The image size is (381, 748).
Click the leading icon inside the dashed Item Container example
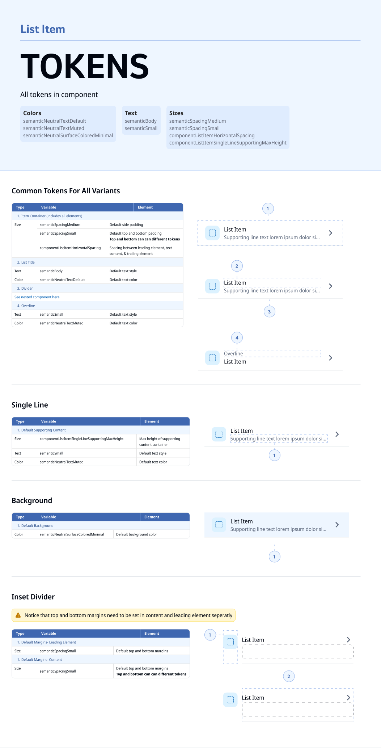212,233
